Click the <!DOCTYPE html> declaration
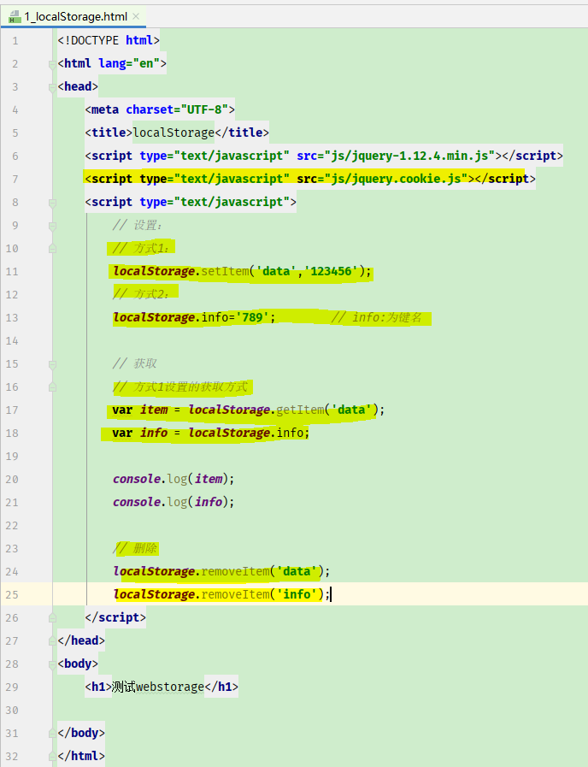Image resolution: width=588 pixels, height=767 pixels. tap(109, 40)
